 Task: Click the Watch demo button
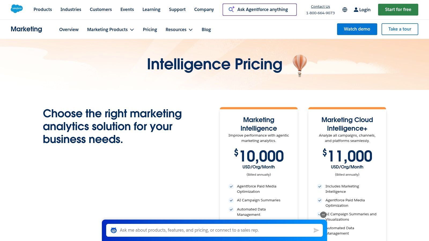coord(357,29)
